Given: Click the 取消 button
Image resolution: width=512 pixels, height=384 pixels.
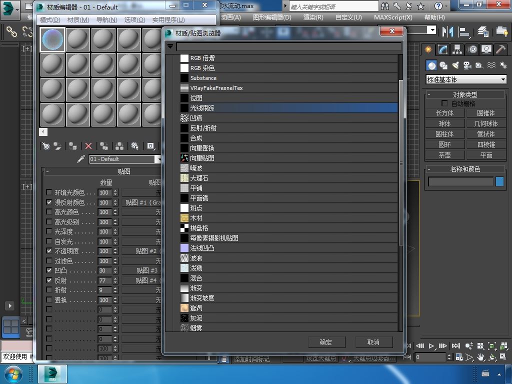Looking at the screenshot, I should point(374,342).
